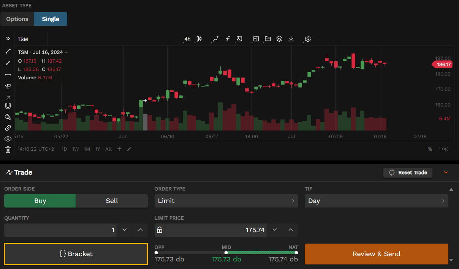Click the 186.17 price label

(x=442, y=64)
